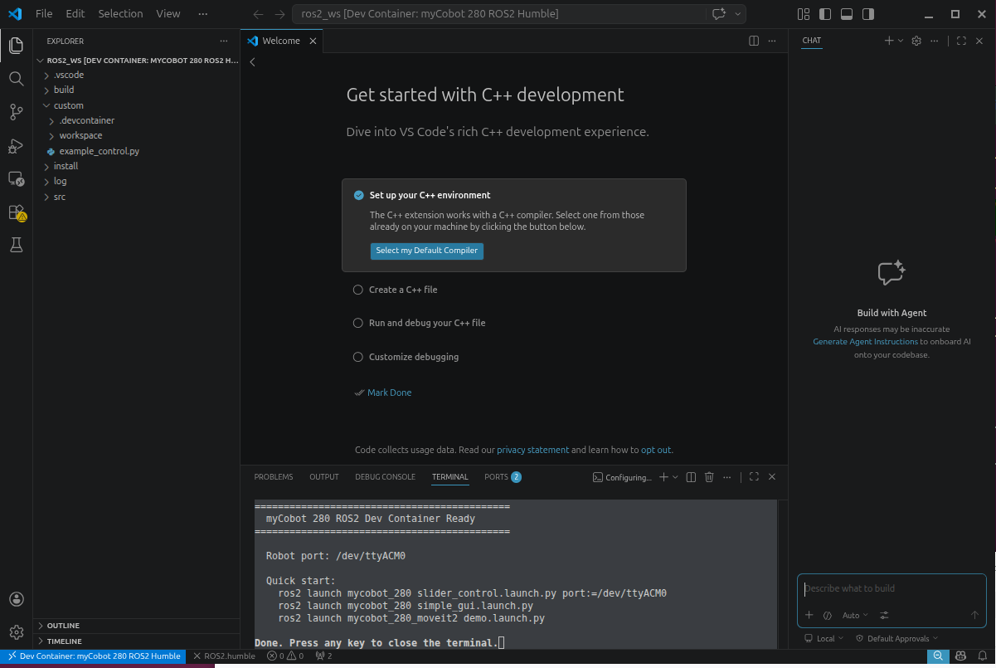Image resolution: width=996 pixels, height=668 pixels.
Task: Open the Run and Debug view
Action: [x=16, y=146]
